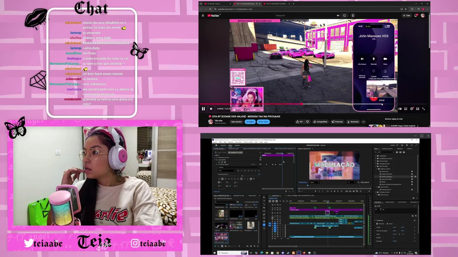
Task: Select the Razor tool in Premiere
Action: click(264, 208)
